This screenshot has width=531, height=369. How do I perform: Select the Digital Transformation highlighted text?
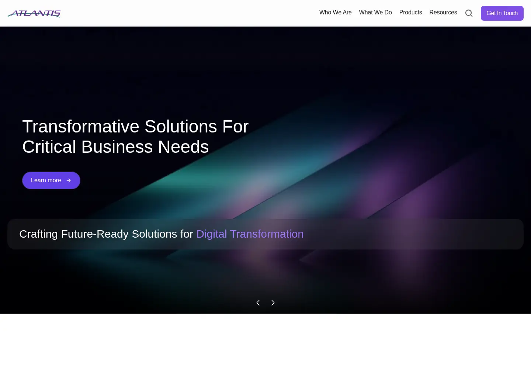250,234
